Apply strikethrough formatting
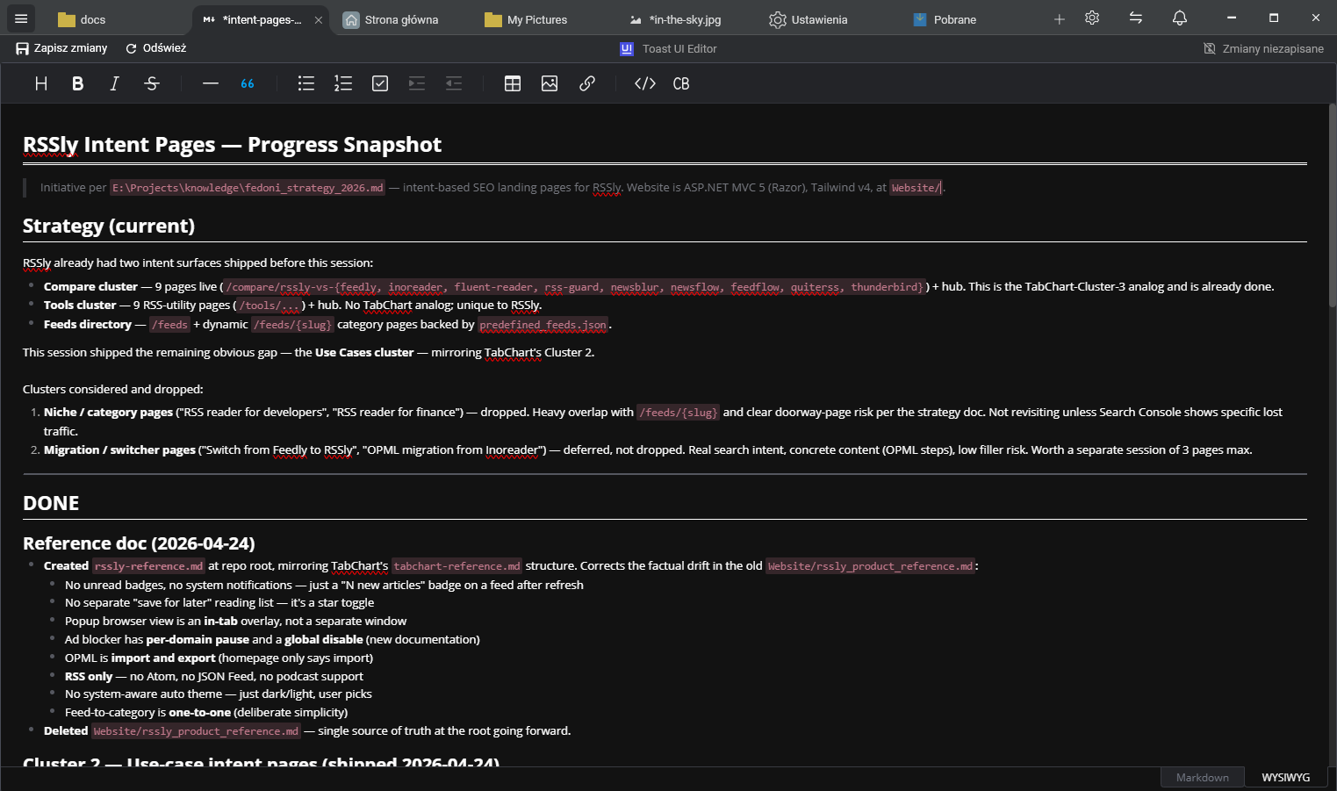 pos(152,83)
